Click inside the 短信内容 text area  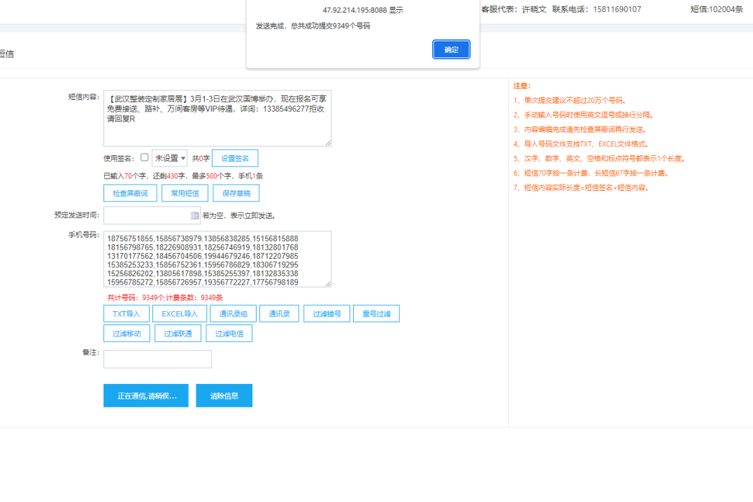(x=217, y=117)
